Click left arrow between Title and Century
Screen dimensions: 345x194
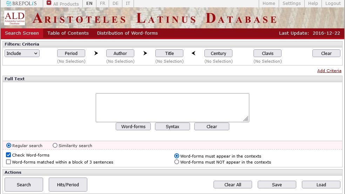[194, 53]
